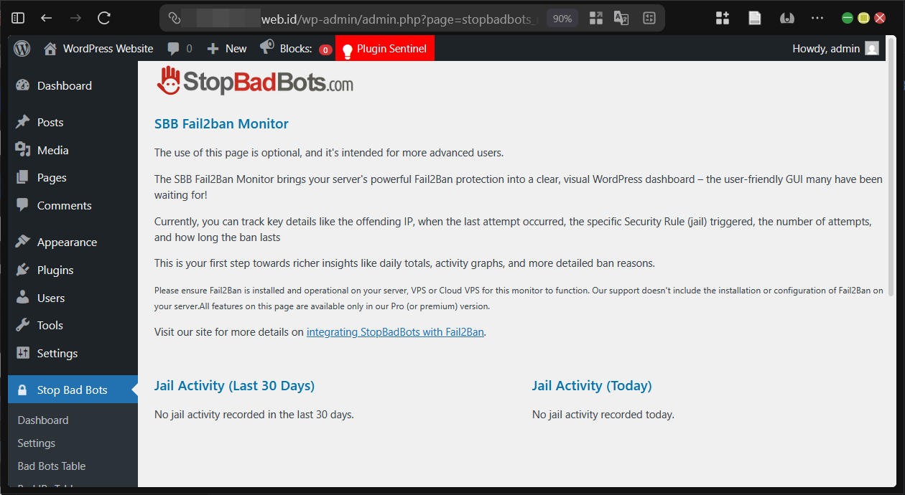Open the browser translate page icon
This screenshot has height=495, width=905.
621,17
